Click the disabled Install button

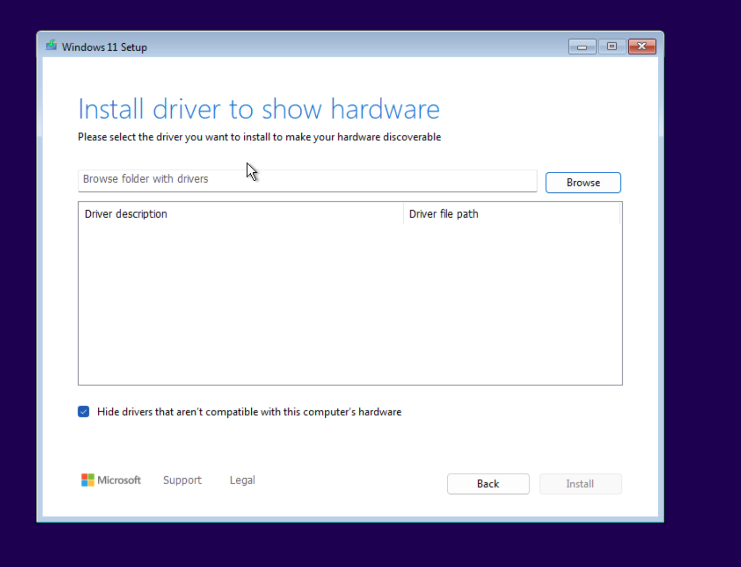(580, 483)
